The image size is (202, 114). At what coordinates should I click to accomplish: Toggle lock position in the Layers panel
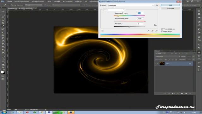[x=173, y=60]
